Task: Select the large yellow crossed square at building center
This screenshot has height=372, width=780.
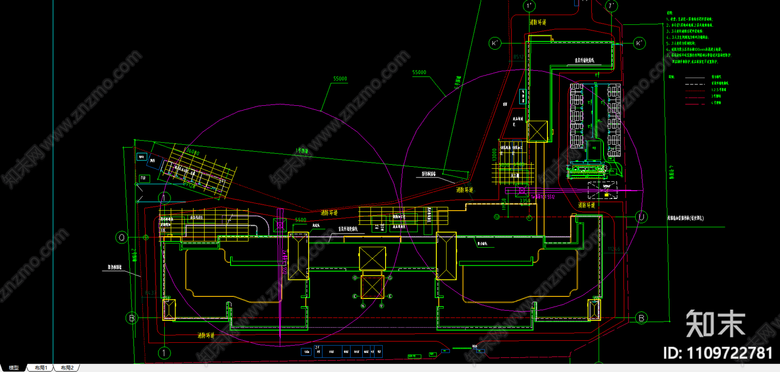Action: [372, 258]
